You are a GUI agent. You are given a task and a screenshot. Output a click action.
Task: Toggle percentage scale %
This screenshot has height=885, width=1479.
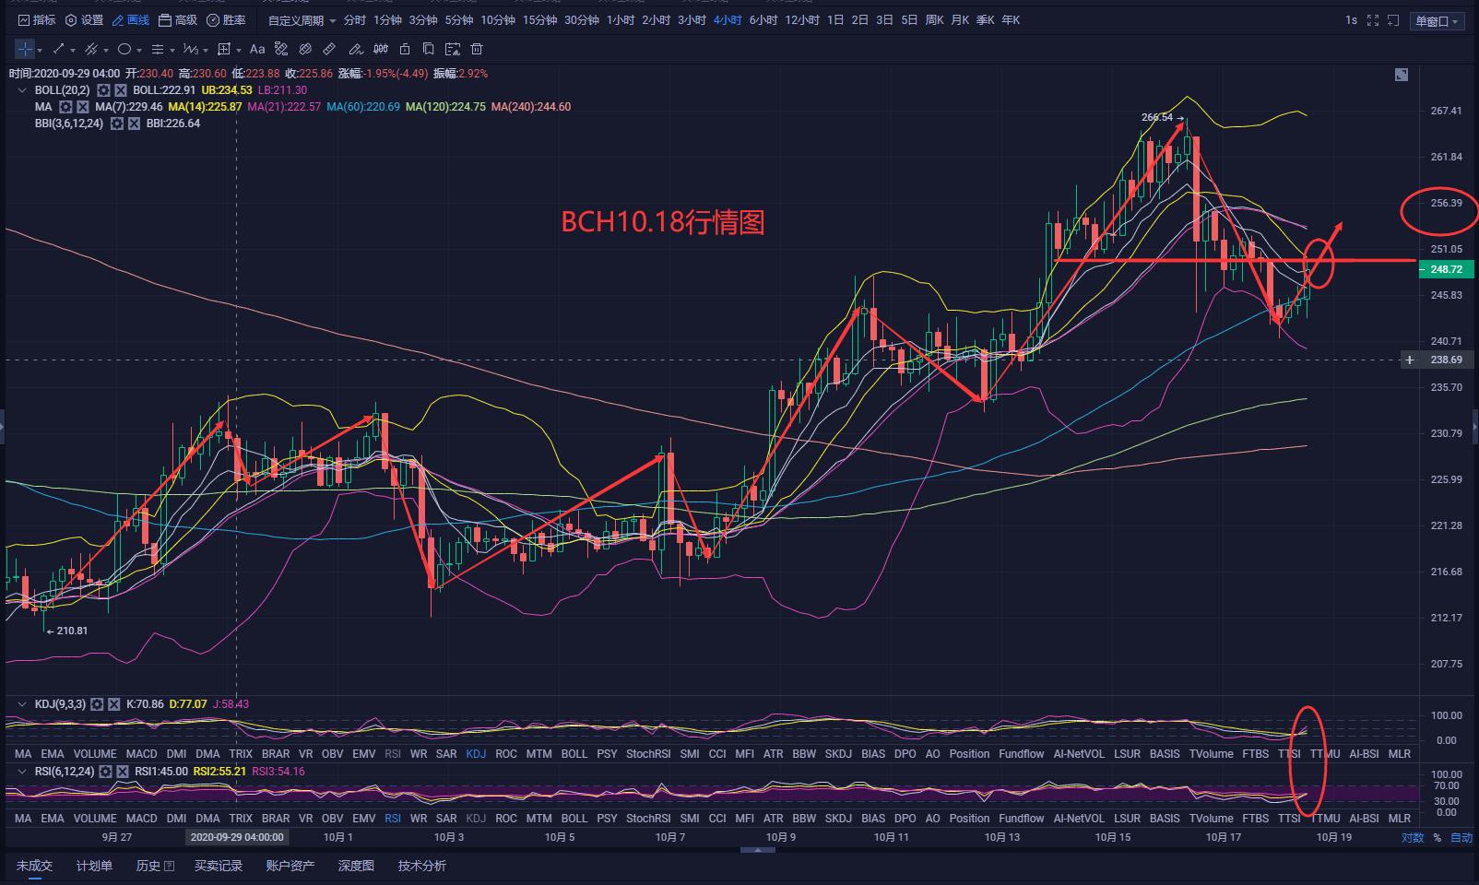pos(1437,838)
